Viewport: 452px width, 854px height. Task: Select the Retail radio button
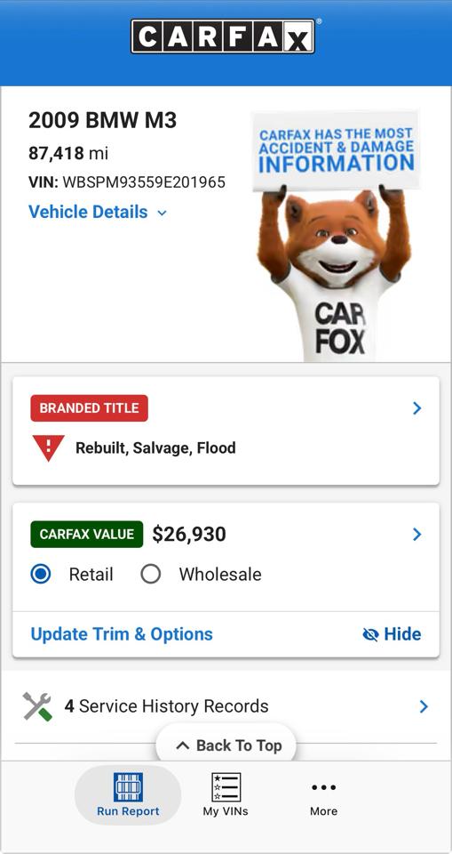tap(41, 574)
